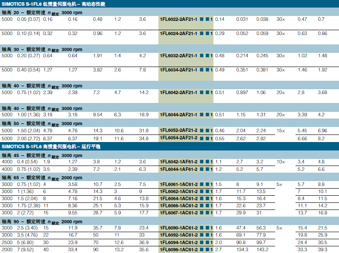Click the inertia ratio cell 10×

[x=280, y=162]
